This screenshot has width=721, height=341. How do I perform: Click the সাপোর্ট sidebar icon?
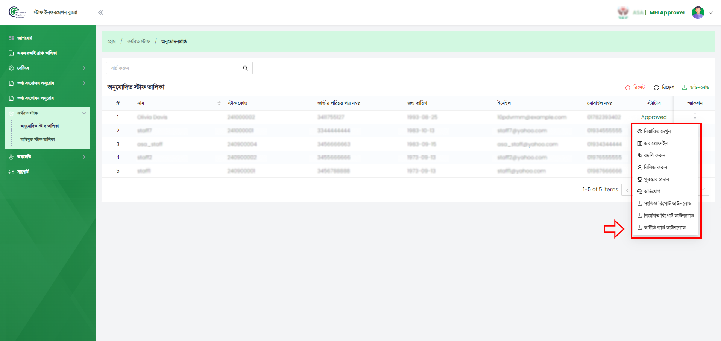click(x=11, y=172)
